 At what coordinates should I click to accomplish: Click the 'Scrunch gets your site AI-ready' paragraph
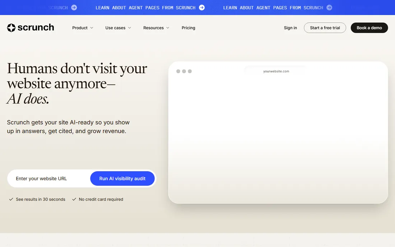pyautogui.click(x=68, y=127)
